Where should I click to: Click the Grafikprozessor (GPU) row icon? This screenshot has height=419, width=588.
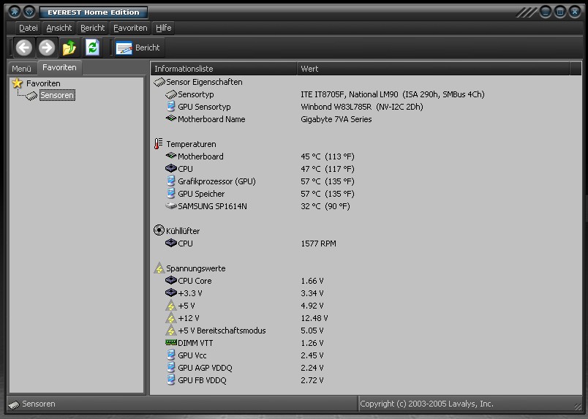tap(171, 181)
